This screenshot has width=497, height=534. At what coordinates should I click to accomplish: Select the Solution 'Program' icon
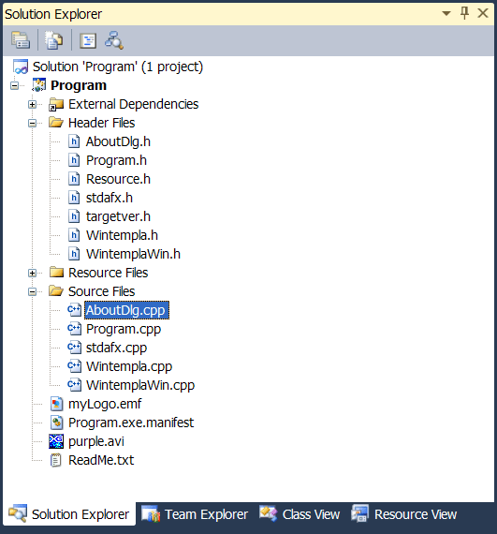point(21,67)
